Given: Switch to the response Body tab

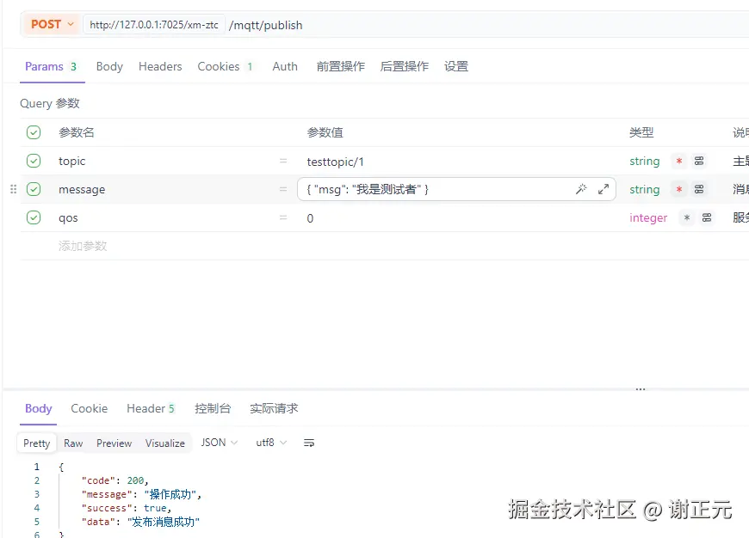Looking at the screenshot, I should pyautogui.click(x=38, y=409).
